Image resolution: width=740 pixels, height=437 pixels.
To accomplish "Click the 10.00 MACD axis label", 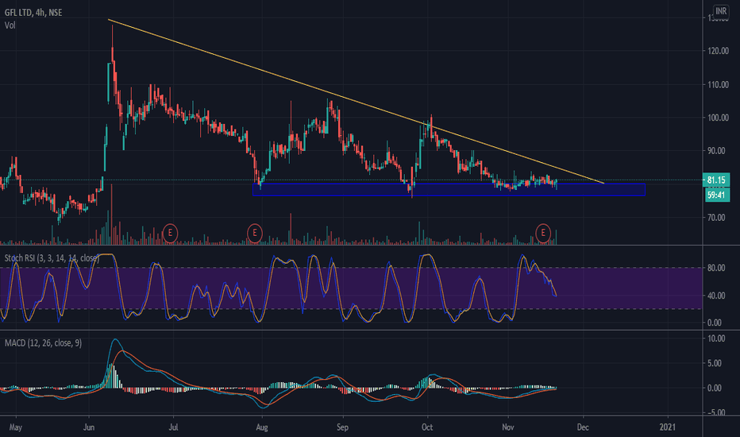I will tap(716, 338).
